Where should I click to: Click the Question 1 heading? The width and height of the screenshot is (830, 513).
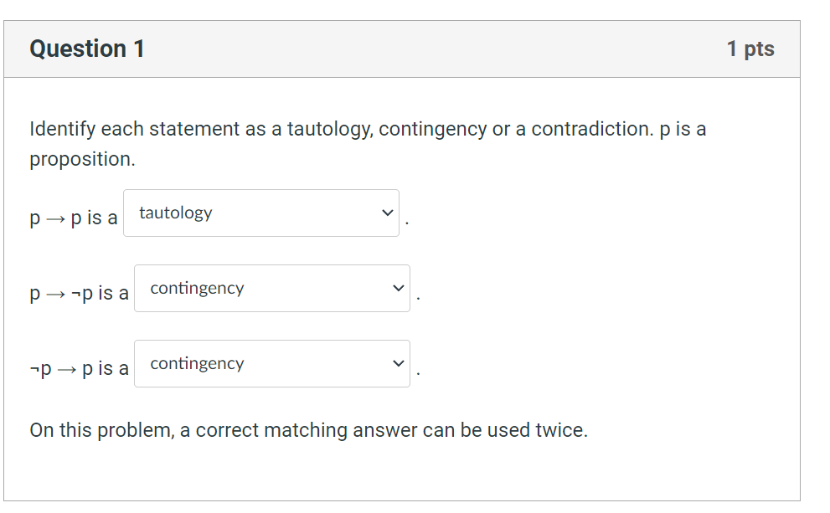86,48
